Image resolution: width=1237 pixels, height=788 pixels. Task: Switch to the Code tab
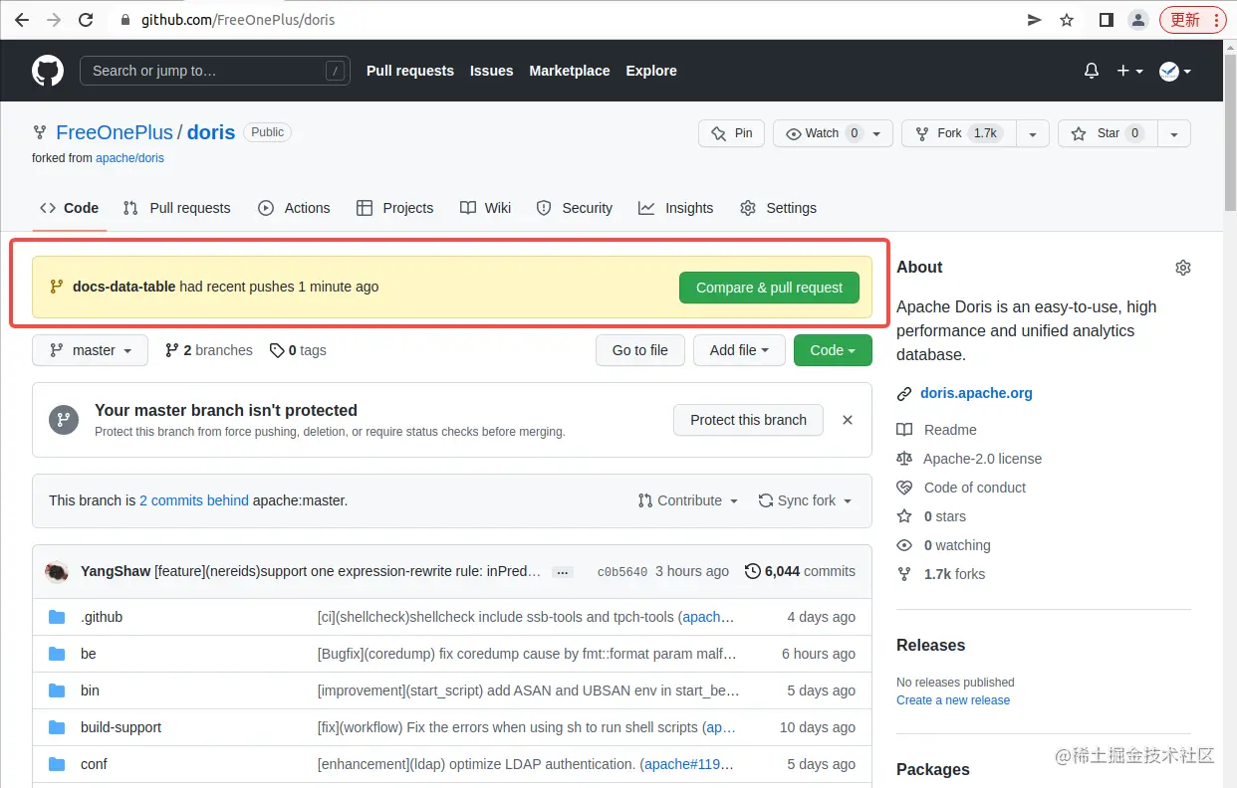point(69,208)
